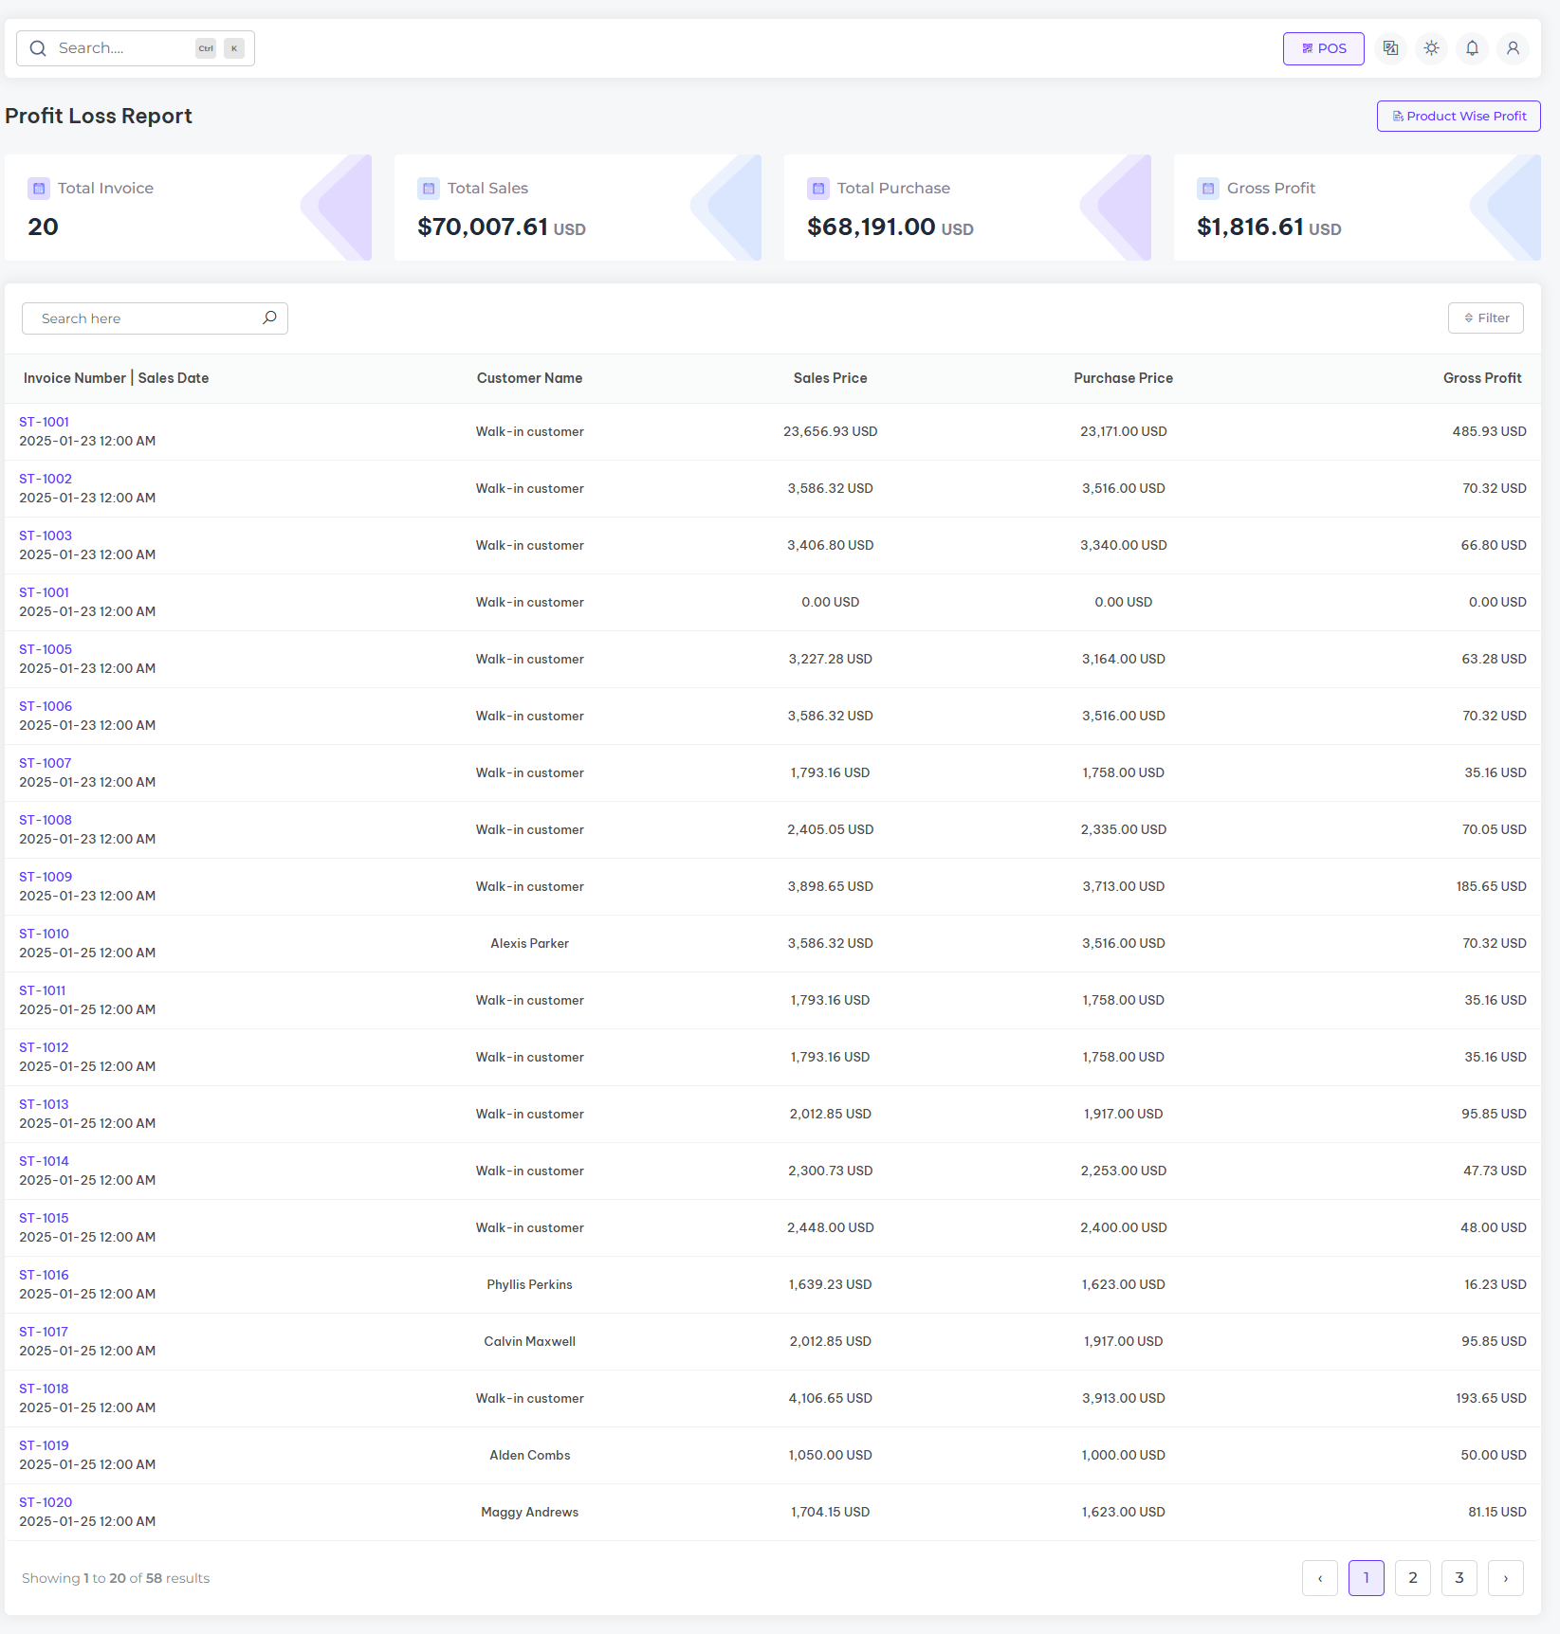
Task: Switch to page 3 of results
Action: [1459, 1578]
